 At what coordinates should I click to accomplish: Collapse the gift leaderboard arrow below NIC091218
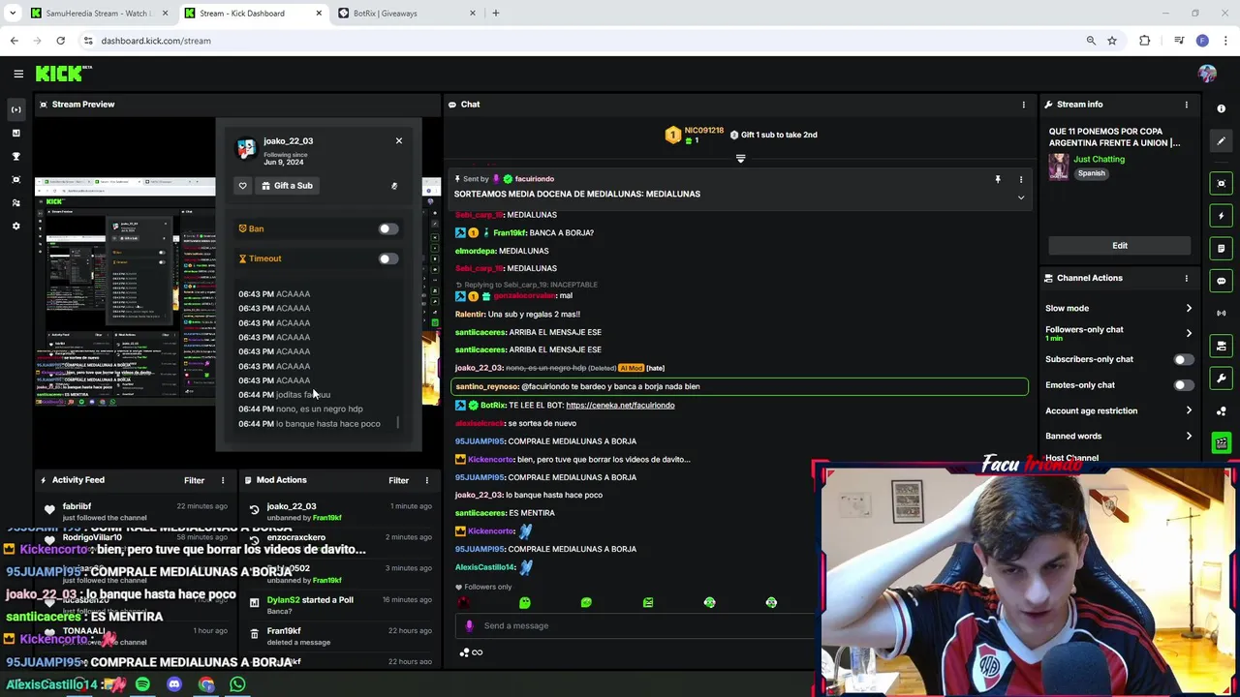(x=740, y=159)
